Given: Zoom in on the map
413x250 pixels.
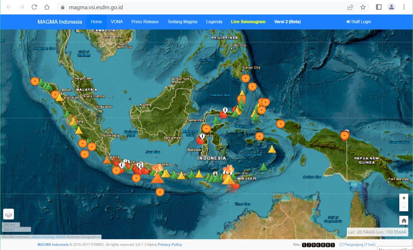Looking at the screenshot, I should click(x=404, y=198).
